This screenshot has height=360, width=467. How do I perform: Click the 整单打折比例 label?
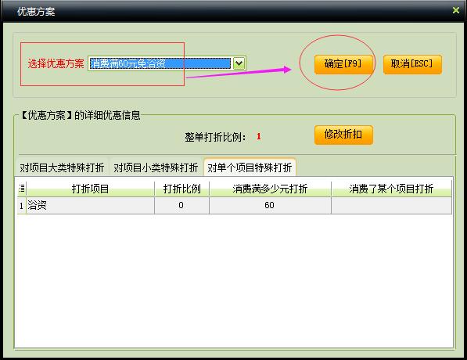click(x=215, y=137)
